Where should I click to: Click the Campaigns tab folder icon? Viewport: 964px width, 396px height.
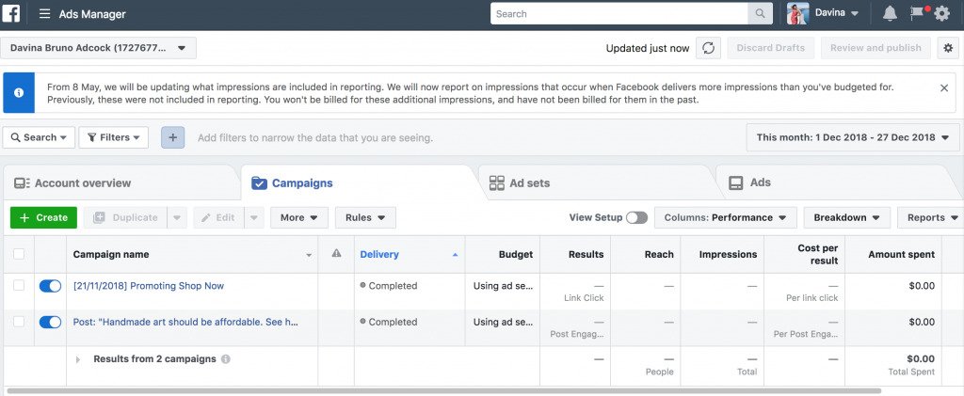pyautogui.click(x=259, y=183)
